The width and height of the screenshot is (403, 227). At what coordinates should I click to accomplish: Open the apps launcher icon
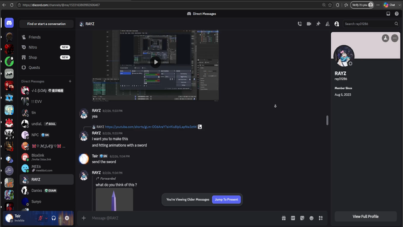point(321,218)
